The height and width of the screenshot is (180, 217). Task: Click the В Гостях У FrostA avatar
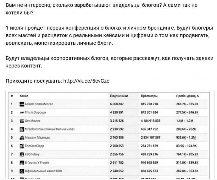22,163
